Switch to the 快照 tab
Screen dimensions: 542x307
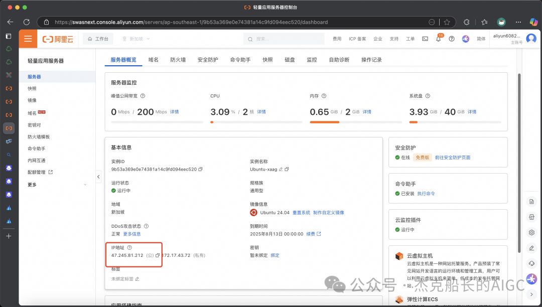click(267, 60)
